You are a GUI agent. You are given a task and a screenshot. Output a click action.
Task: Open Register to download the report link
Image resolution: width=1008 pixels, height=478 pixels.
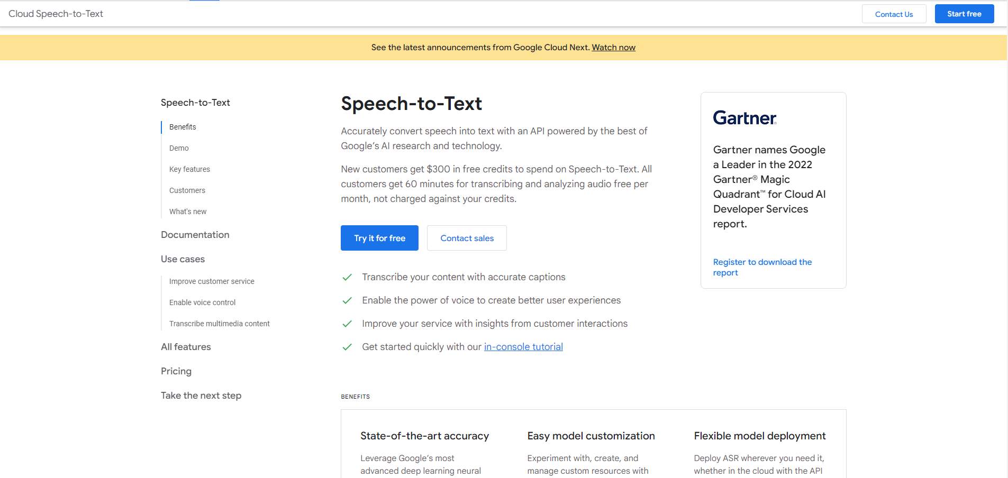click(x=762, y=267)
